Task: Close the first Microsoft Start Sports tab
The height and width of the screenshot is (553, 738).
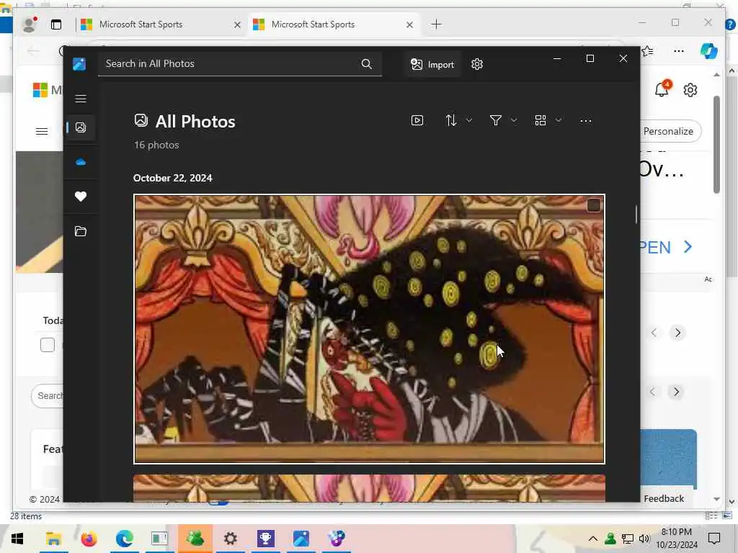Action: (237, 25)
